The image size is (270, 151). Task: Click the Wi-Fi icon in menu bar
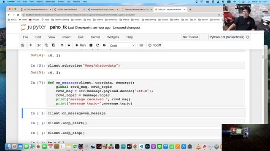[x=235, y=2]
